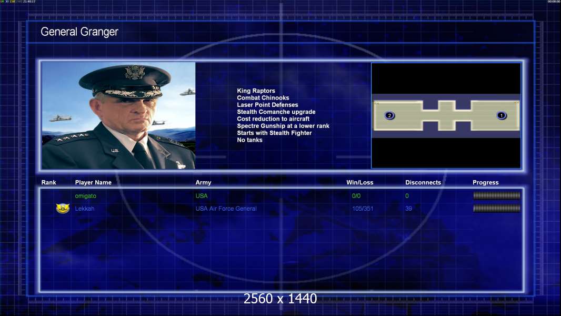
Task: Click the Disconnects column header
Action: coord(423,182)
